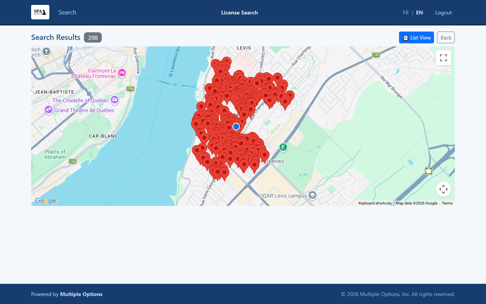Click the CAP-BLANC neighbourhood label

point(103,136)
